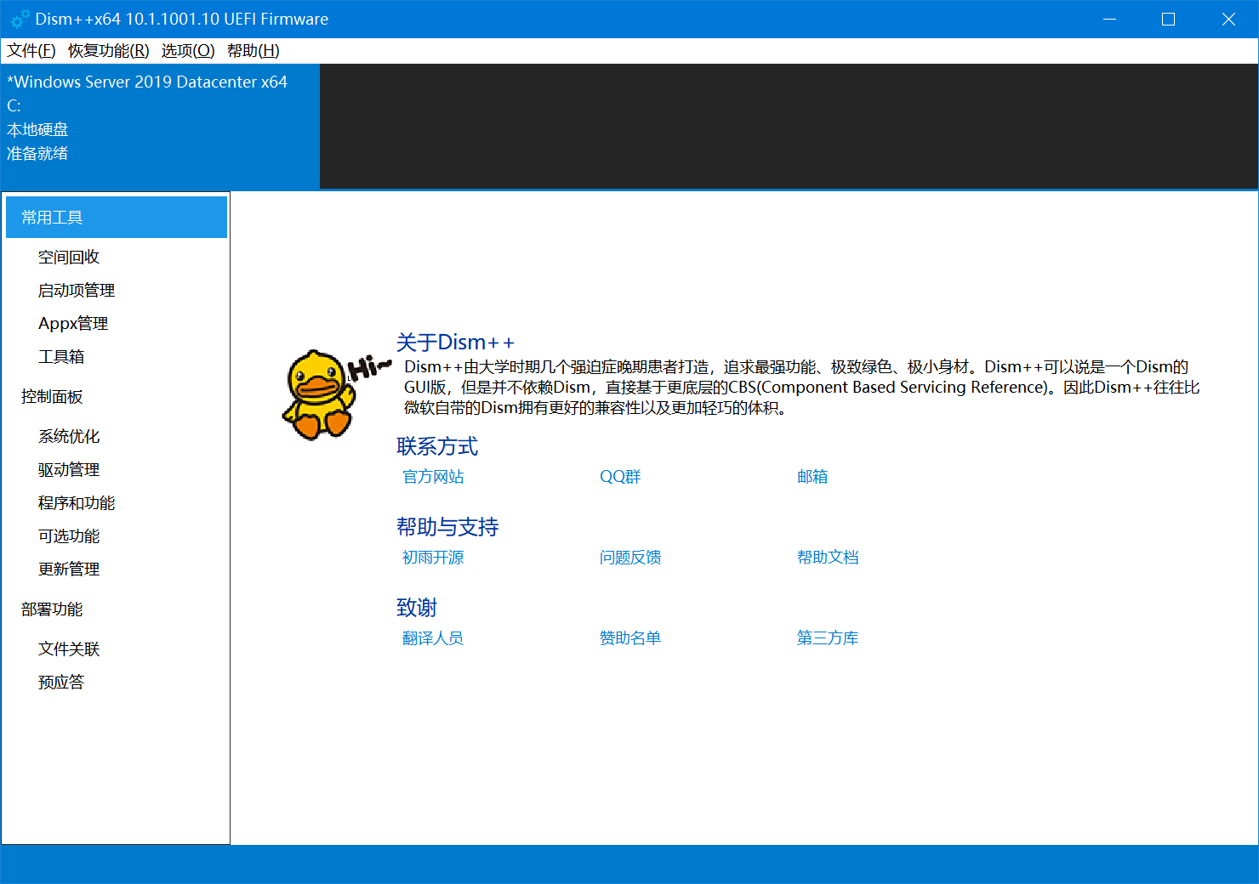Click the QQ群 link
1259x884 pixels.
pyautogui.click(x=620, y=477)
